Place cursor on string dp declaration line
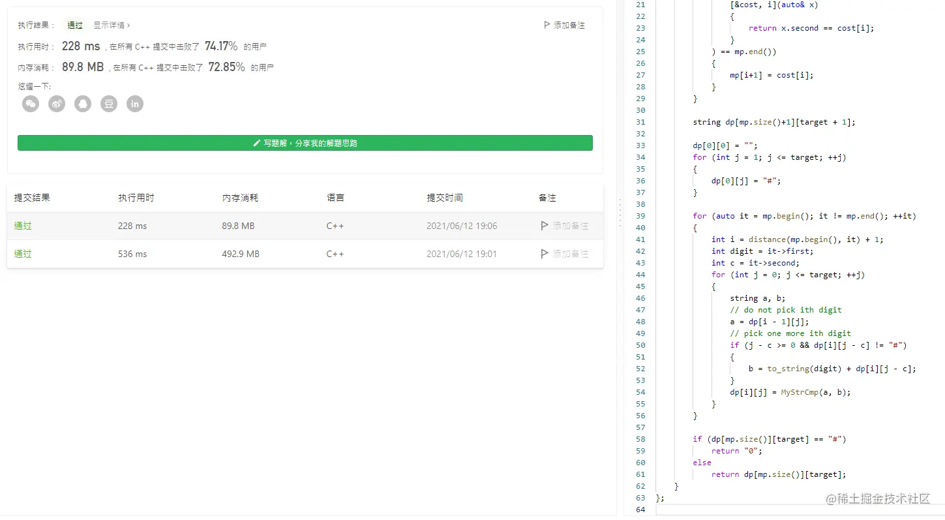945x520 pixels. (x=773, y=122)
